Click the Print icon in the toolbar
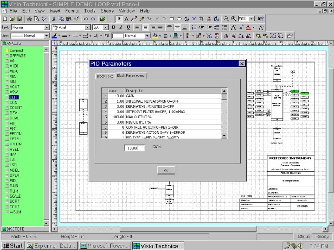The width and height of the screenshot is (334, 250). point(29,19)
